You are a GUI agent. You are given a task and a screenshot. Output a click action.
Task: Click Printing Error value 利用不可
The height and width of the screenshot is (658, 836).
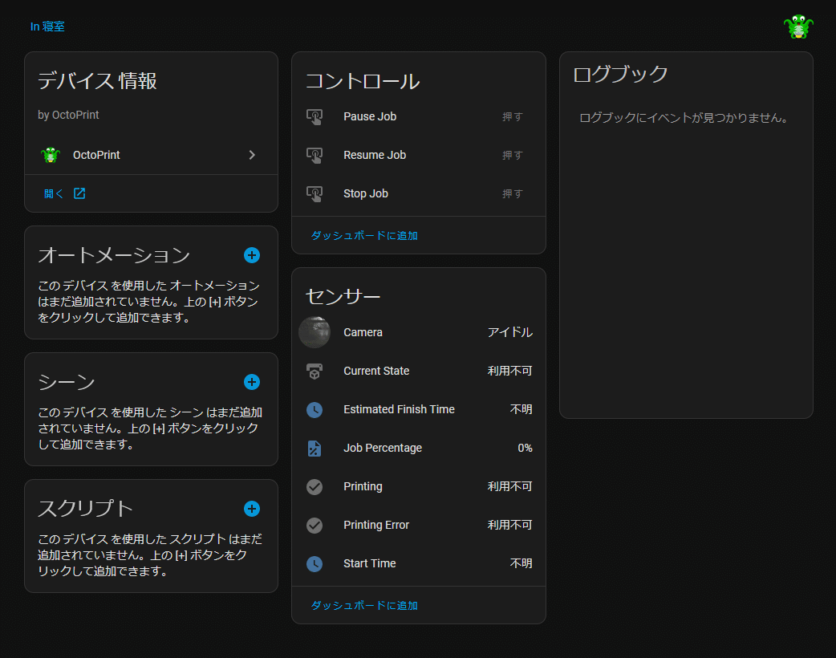[x=510, y=526]
